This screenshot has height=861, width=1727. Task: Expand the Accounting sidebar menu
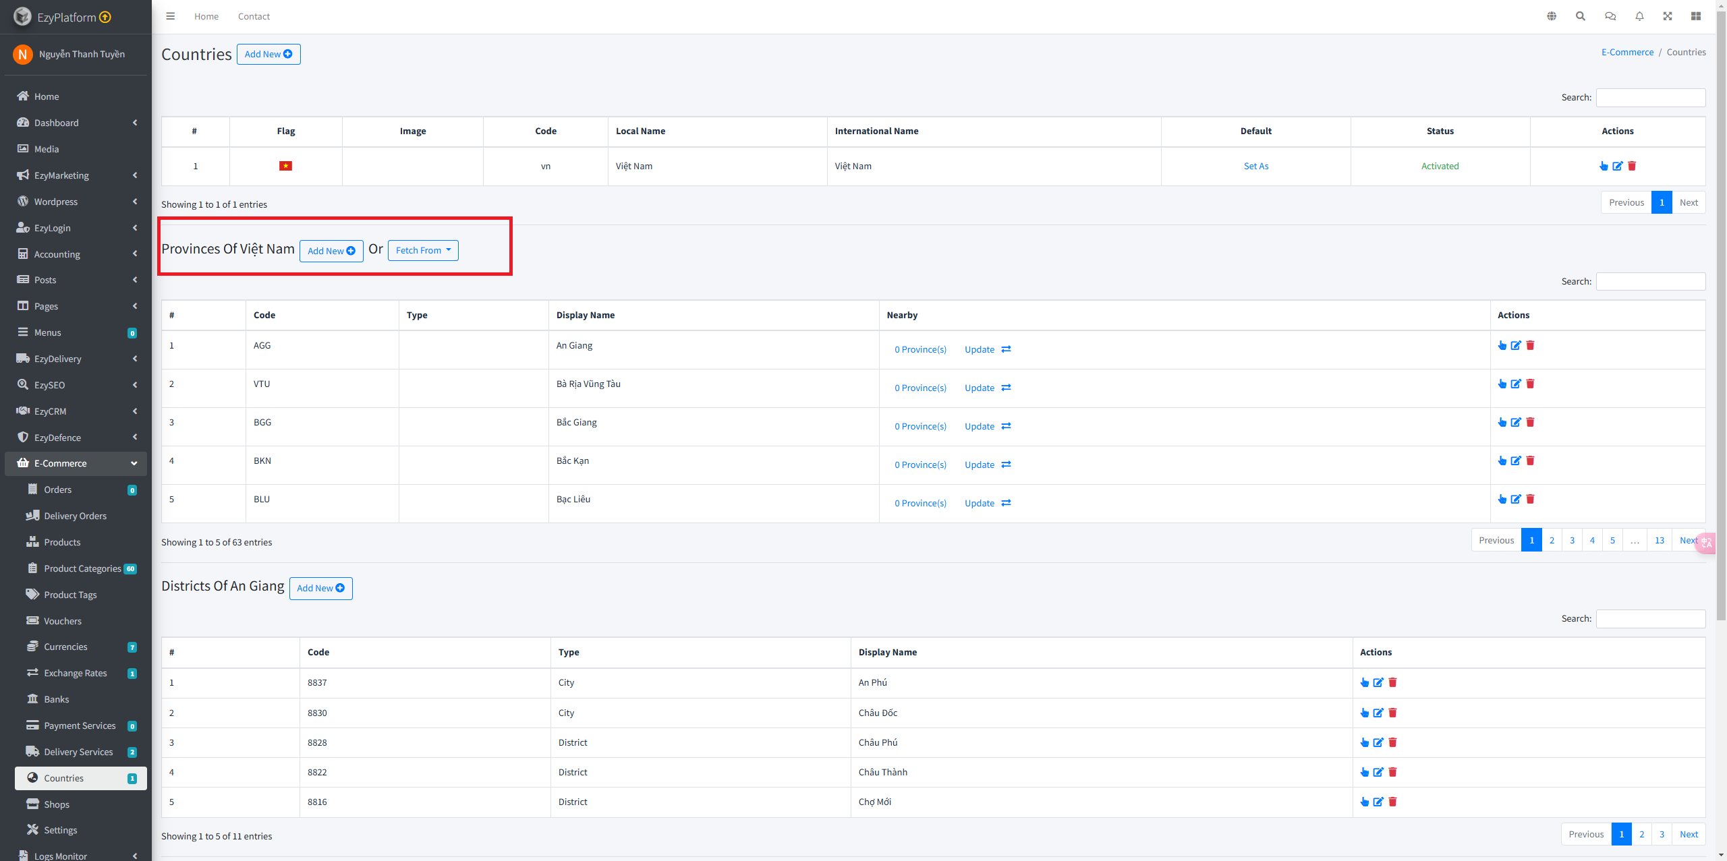(x=76, y=254)
